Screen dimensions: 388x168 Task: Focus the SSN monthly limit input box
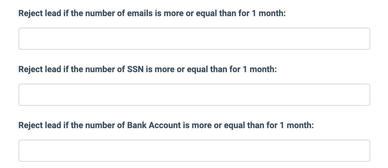194,95
